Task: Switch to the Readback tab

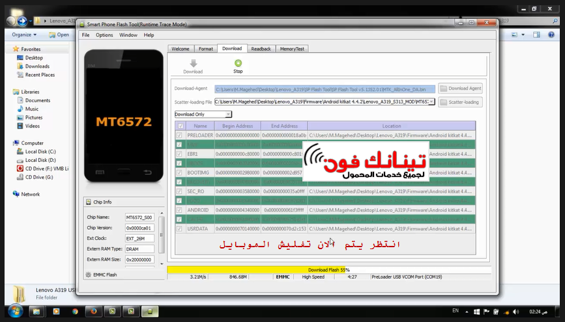Action: (x=261, y=49)
